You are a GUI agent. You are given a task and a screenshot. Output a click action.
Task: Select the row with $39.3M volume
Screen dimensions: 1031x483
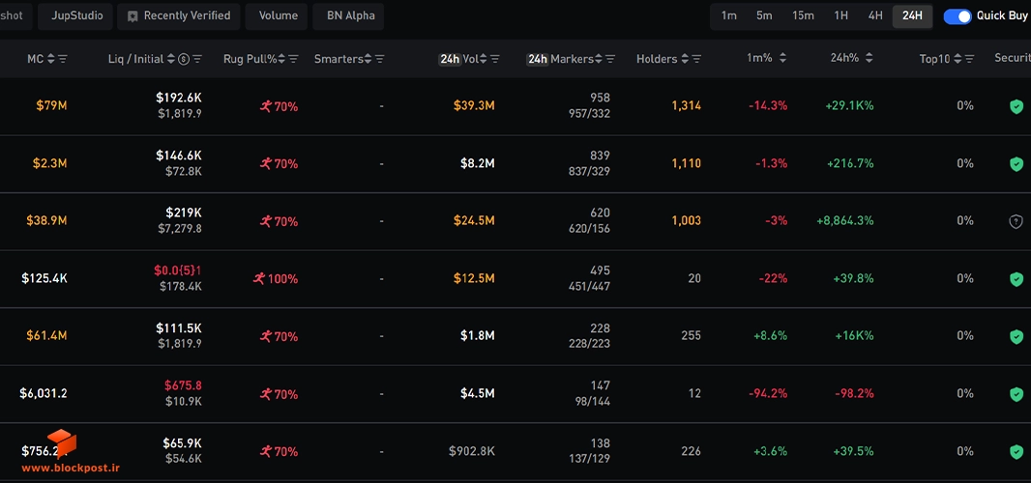[515, 106]
